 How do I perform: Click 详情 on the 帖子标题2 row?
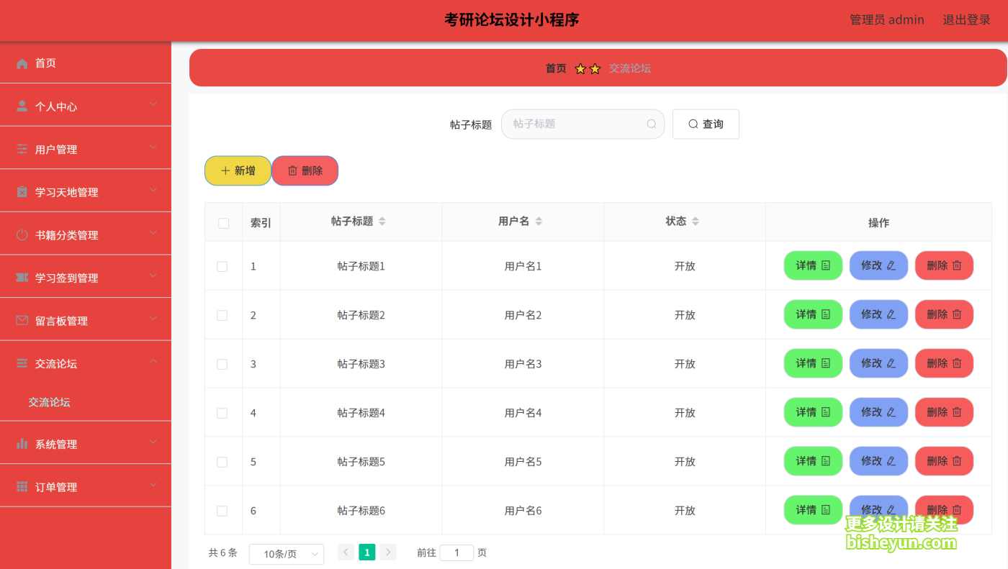813,314
